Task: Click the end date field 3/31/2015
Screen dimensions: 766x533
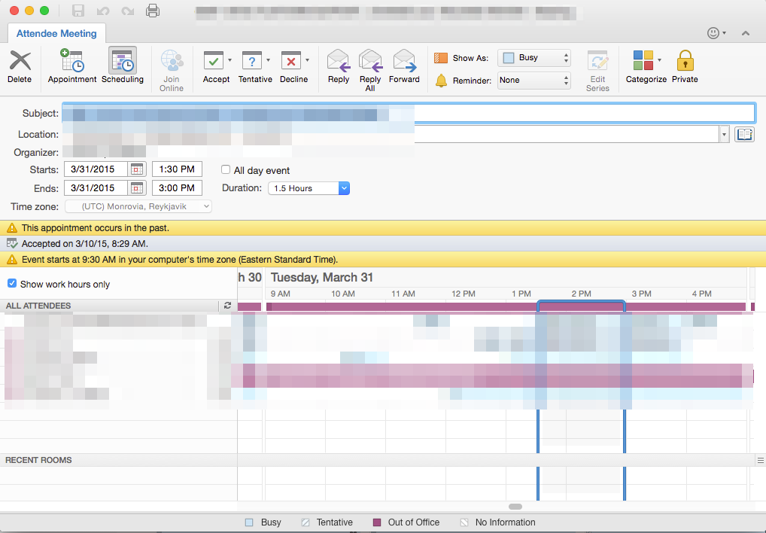Action: pos(96,188)
